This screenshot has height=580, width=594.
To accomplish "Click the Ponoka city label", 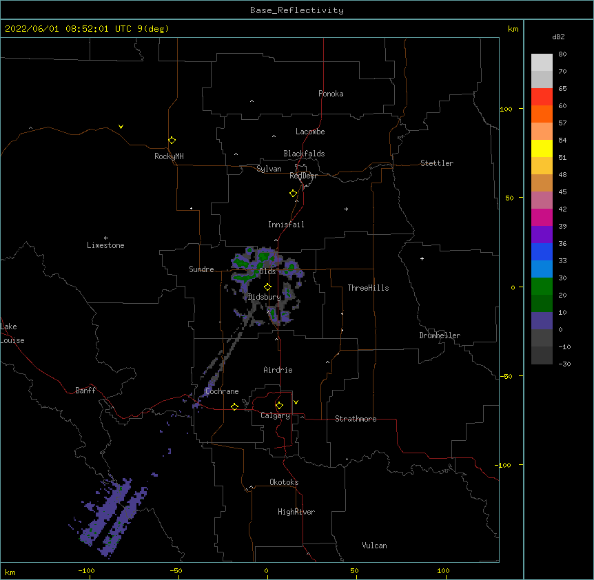I will click(x=331, y=94).
